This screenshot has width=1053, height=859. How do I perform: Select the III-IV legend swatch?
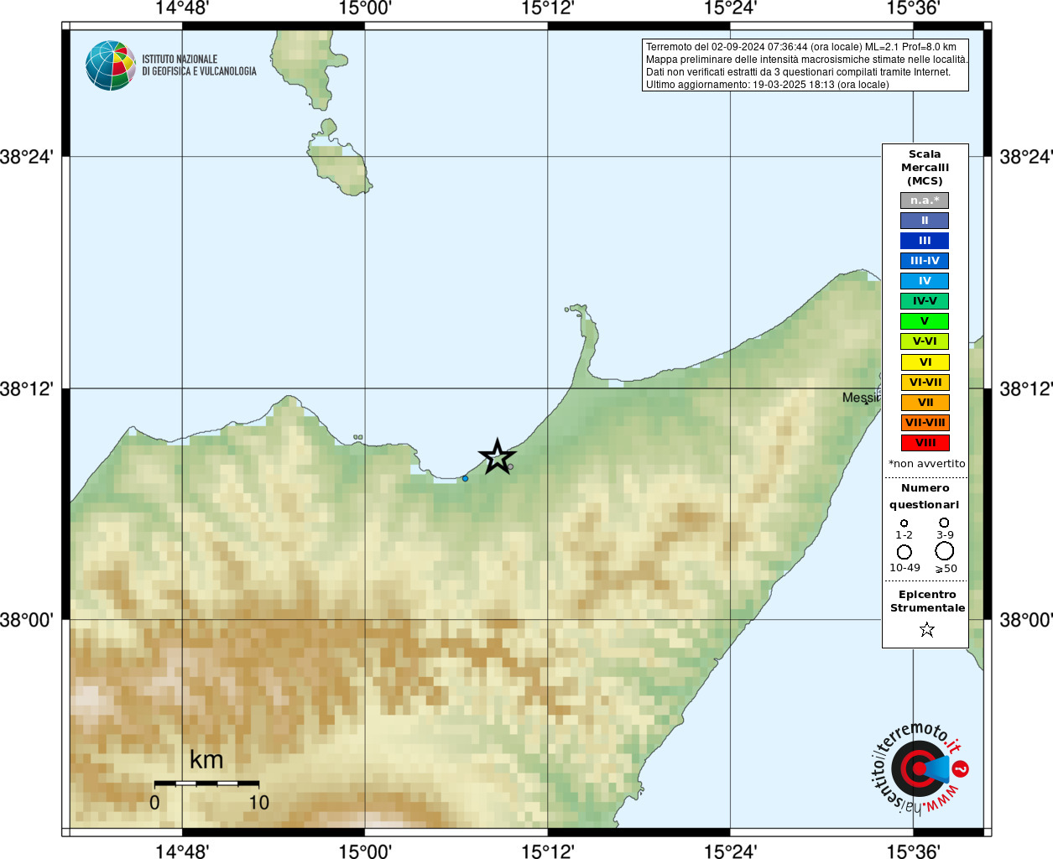click(925, 261)
